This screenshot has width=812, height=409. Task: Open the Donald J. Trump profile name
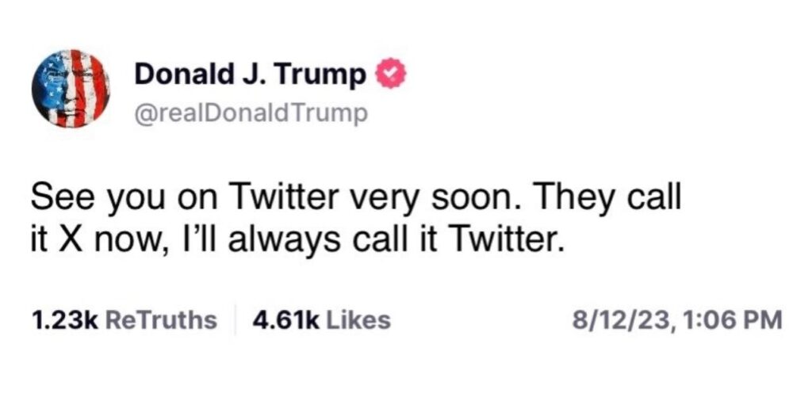click(x=251, y=75)
